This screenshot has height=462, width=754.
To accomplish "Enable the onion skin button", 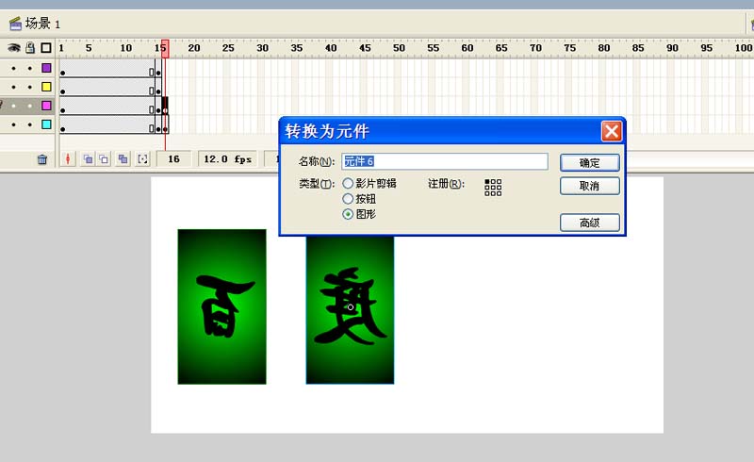I will tap(88, 158).
